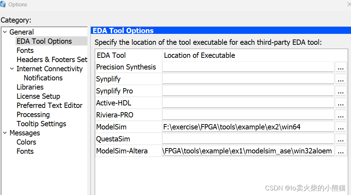Select Colors under the Messages category
The image size is (351, 195).
point(26,142)
